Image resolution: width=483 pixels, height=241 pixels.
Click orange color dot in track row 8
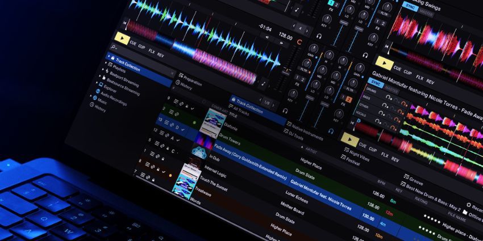(x=170, y=175)
